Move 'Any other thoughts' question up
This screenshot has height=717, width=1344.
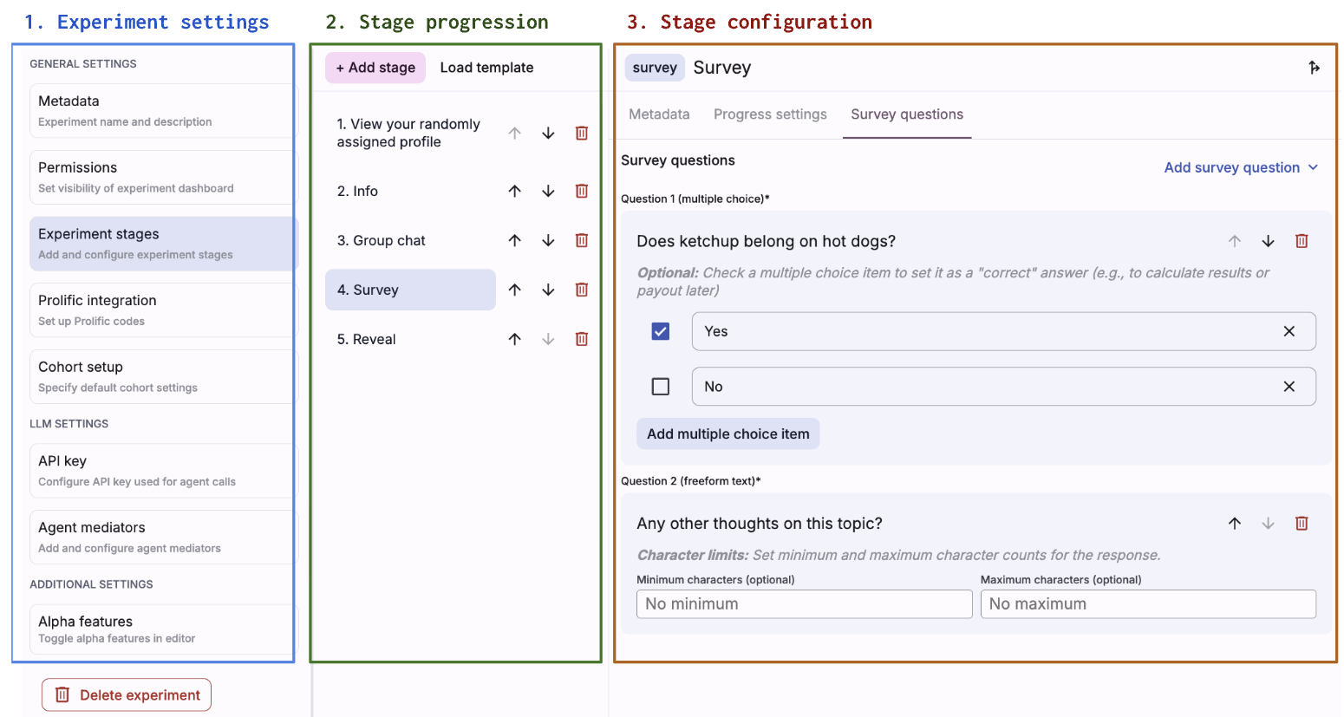pos(1235,523)
